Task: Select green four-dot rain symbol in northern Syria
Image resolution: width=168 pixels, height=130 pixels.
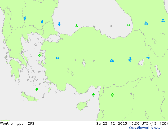Action: coord(112,95)
